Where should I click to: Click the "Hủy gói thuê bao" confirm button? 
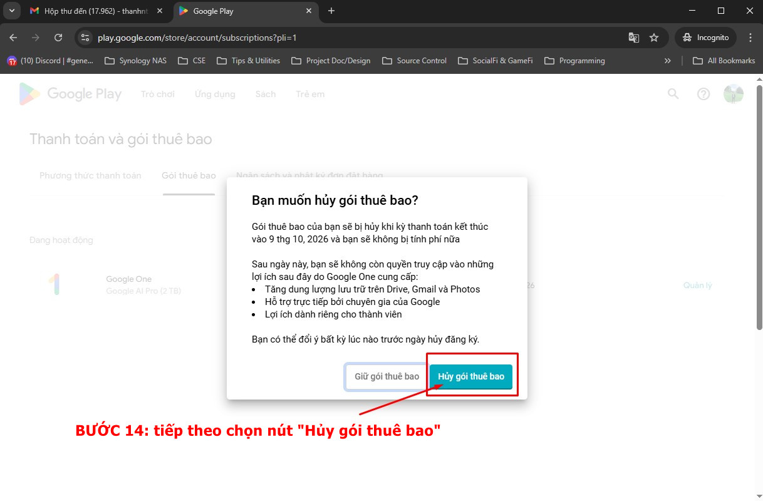coord(470,376)
